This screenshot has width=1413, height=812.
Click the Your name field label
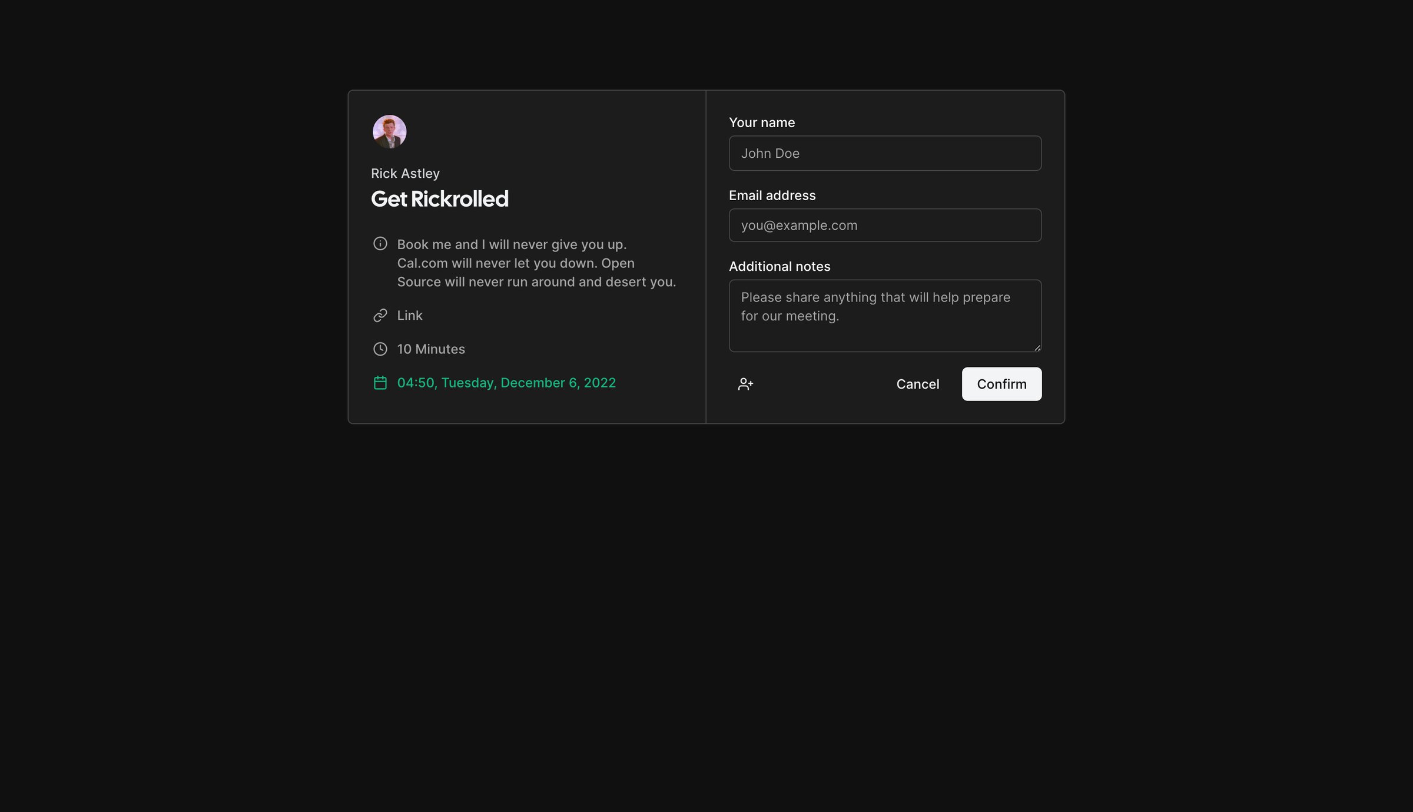coord(762,122)
